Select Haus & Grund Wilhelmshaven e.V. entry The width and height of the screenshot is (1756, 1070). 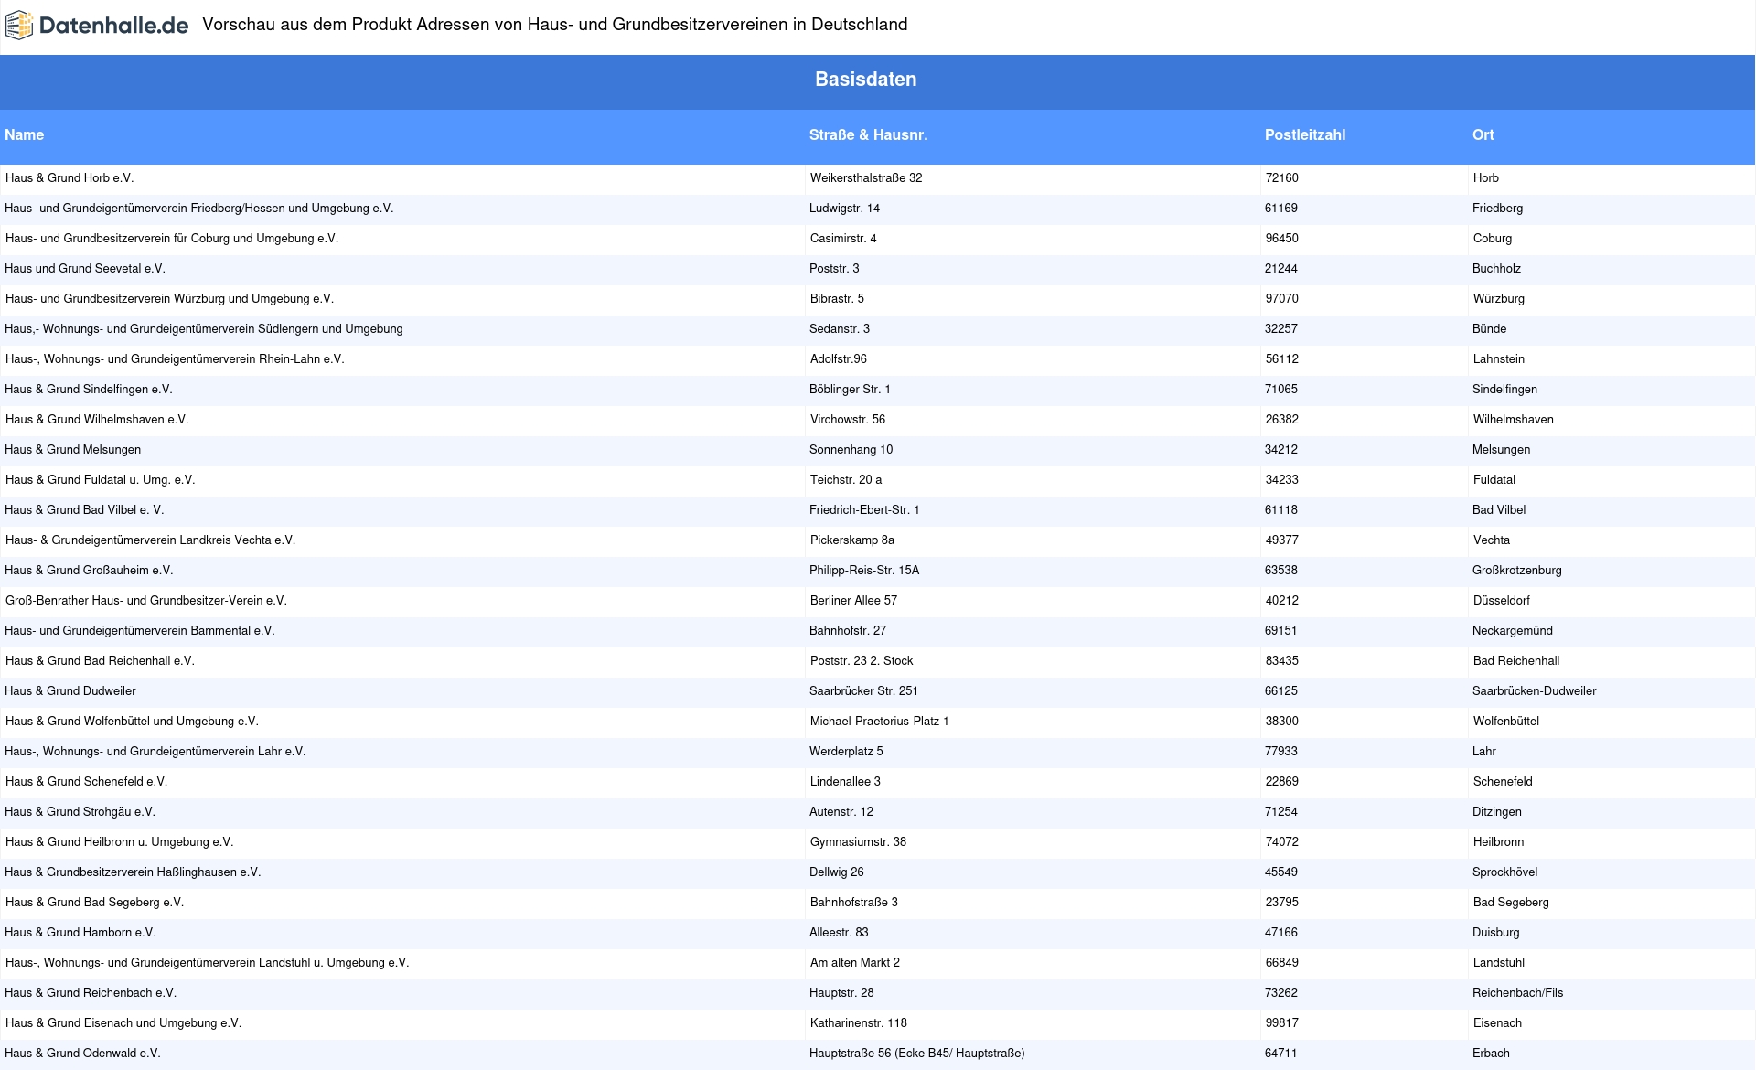coord(97,420)
